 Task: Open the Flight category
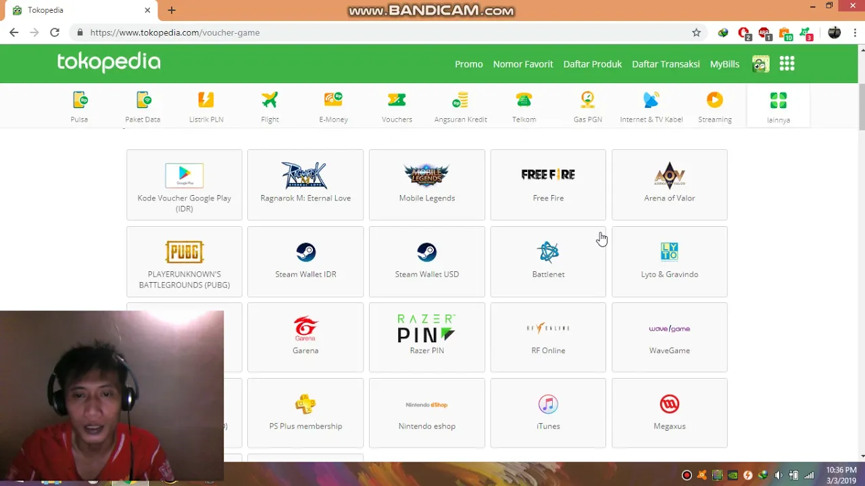pos(270,107)
